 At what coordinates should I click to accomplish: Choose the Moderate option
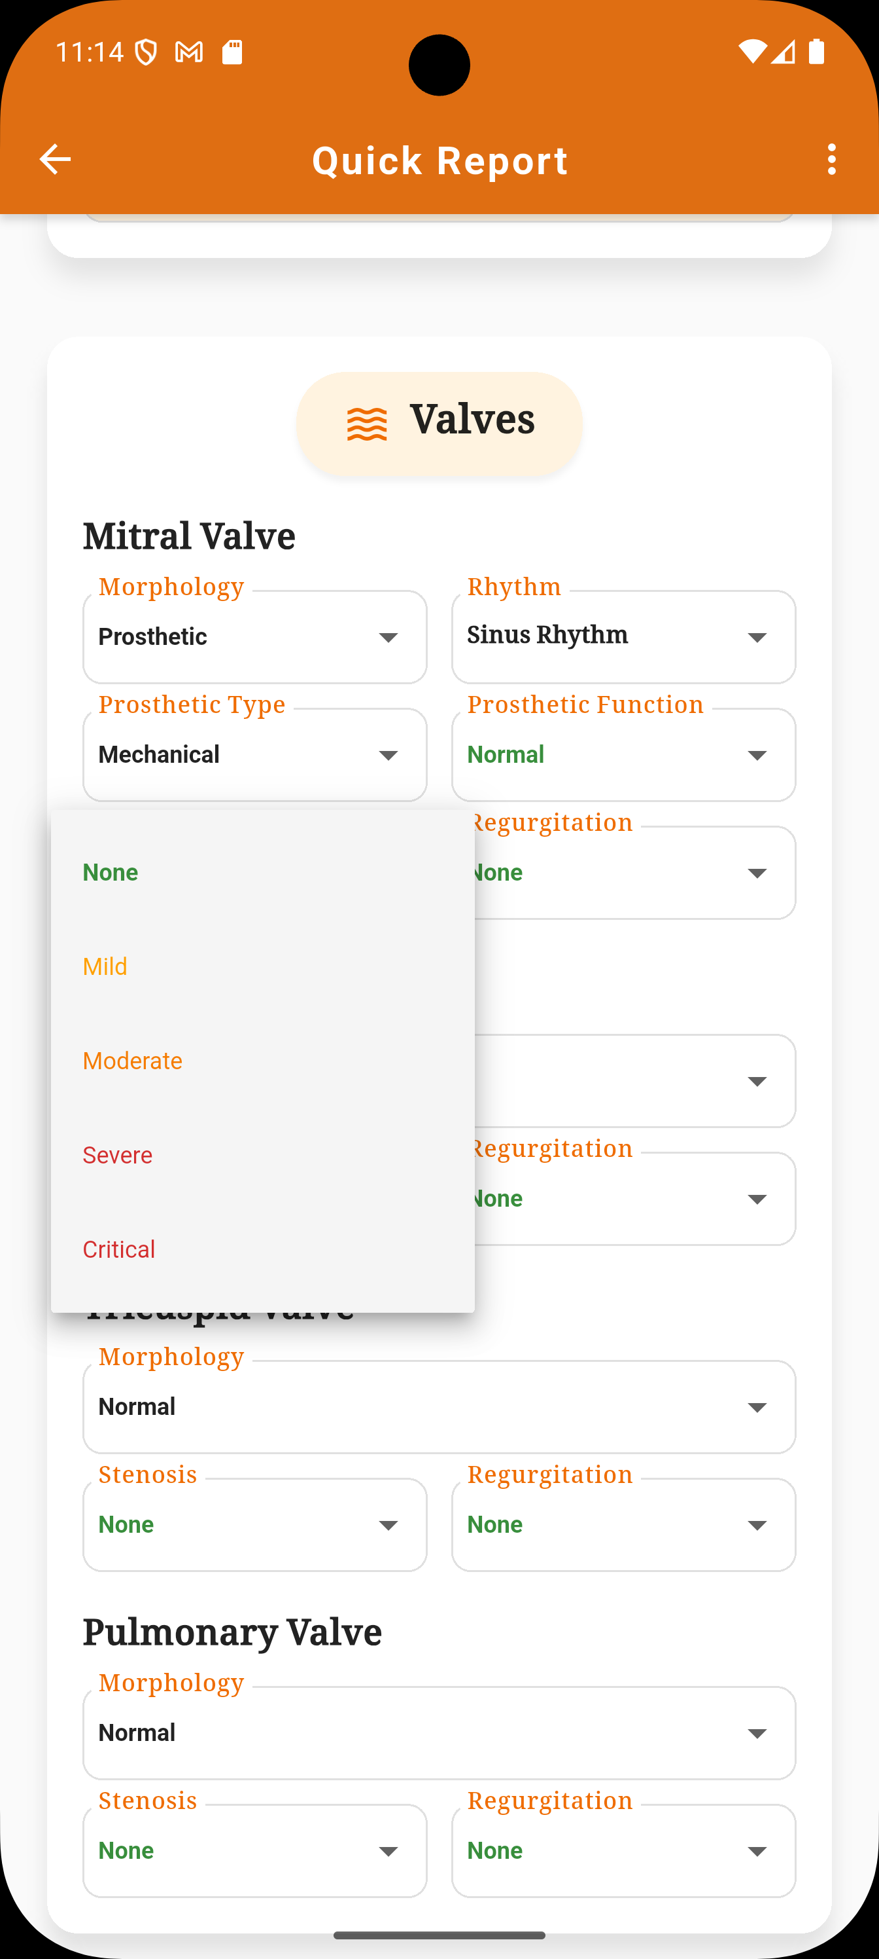tap(263, 1061)
